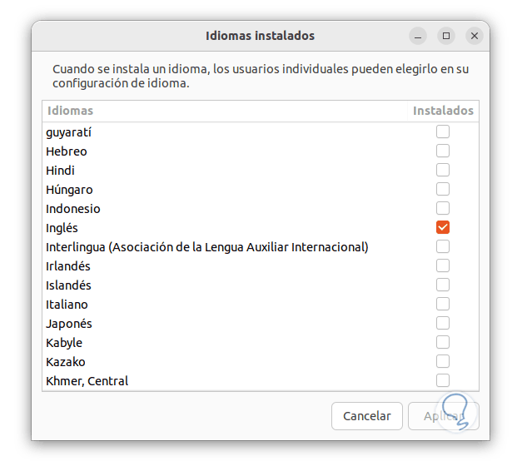This screenshot has height=466, width=522.
Task: Minimize the Idiomas instalados window
Action: [x=418, y=36]
